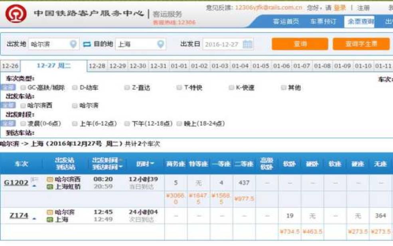Select the 12-28 date tab
This screenshot has width=393, height=246.
pos(97,66)
